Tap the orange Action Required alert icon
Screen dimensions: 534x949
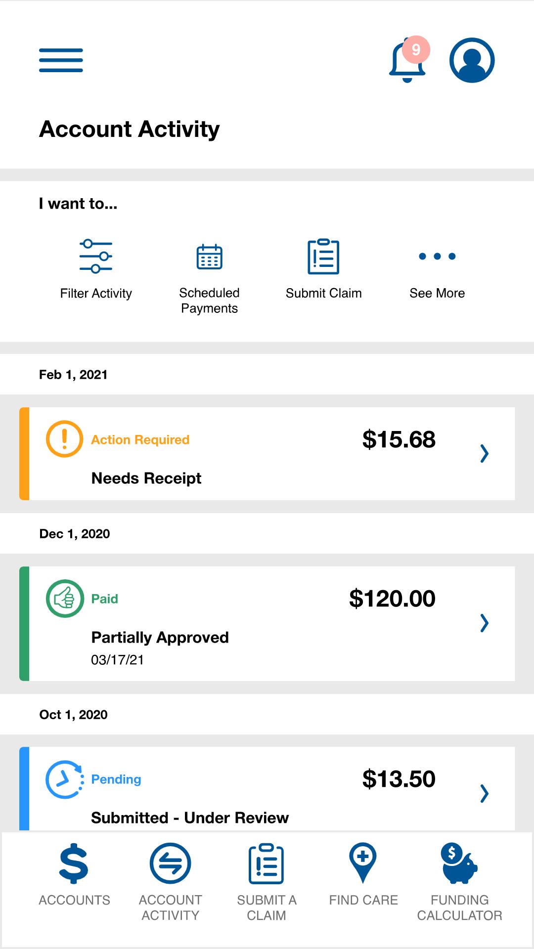pyautogui.click(x=64, y=439)
